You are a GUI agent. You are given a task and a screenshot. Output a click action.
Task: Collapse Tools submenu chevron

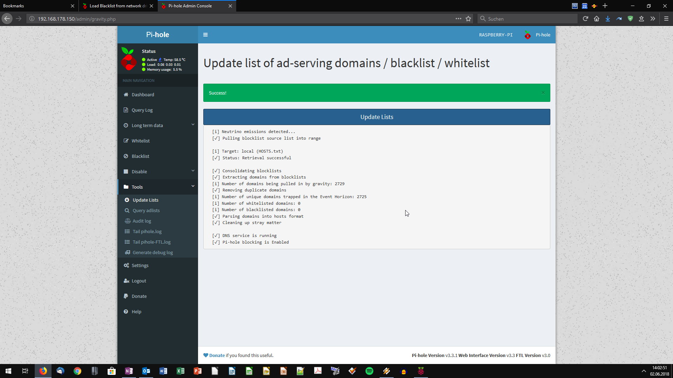tap(193, 187)
